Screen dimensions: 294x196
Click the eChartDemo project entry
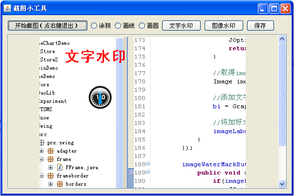[x=55, y=43]
